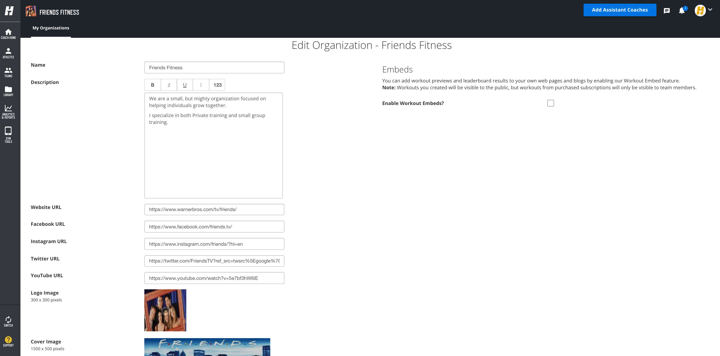
Task: Click the logo image thumbnail
Action: (x=165, y=310)
